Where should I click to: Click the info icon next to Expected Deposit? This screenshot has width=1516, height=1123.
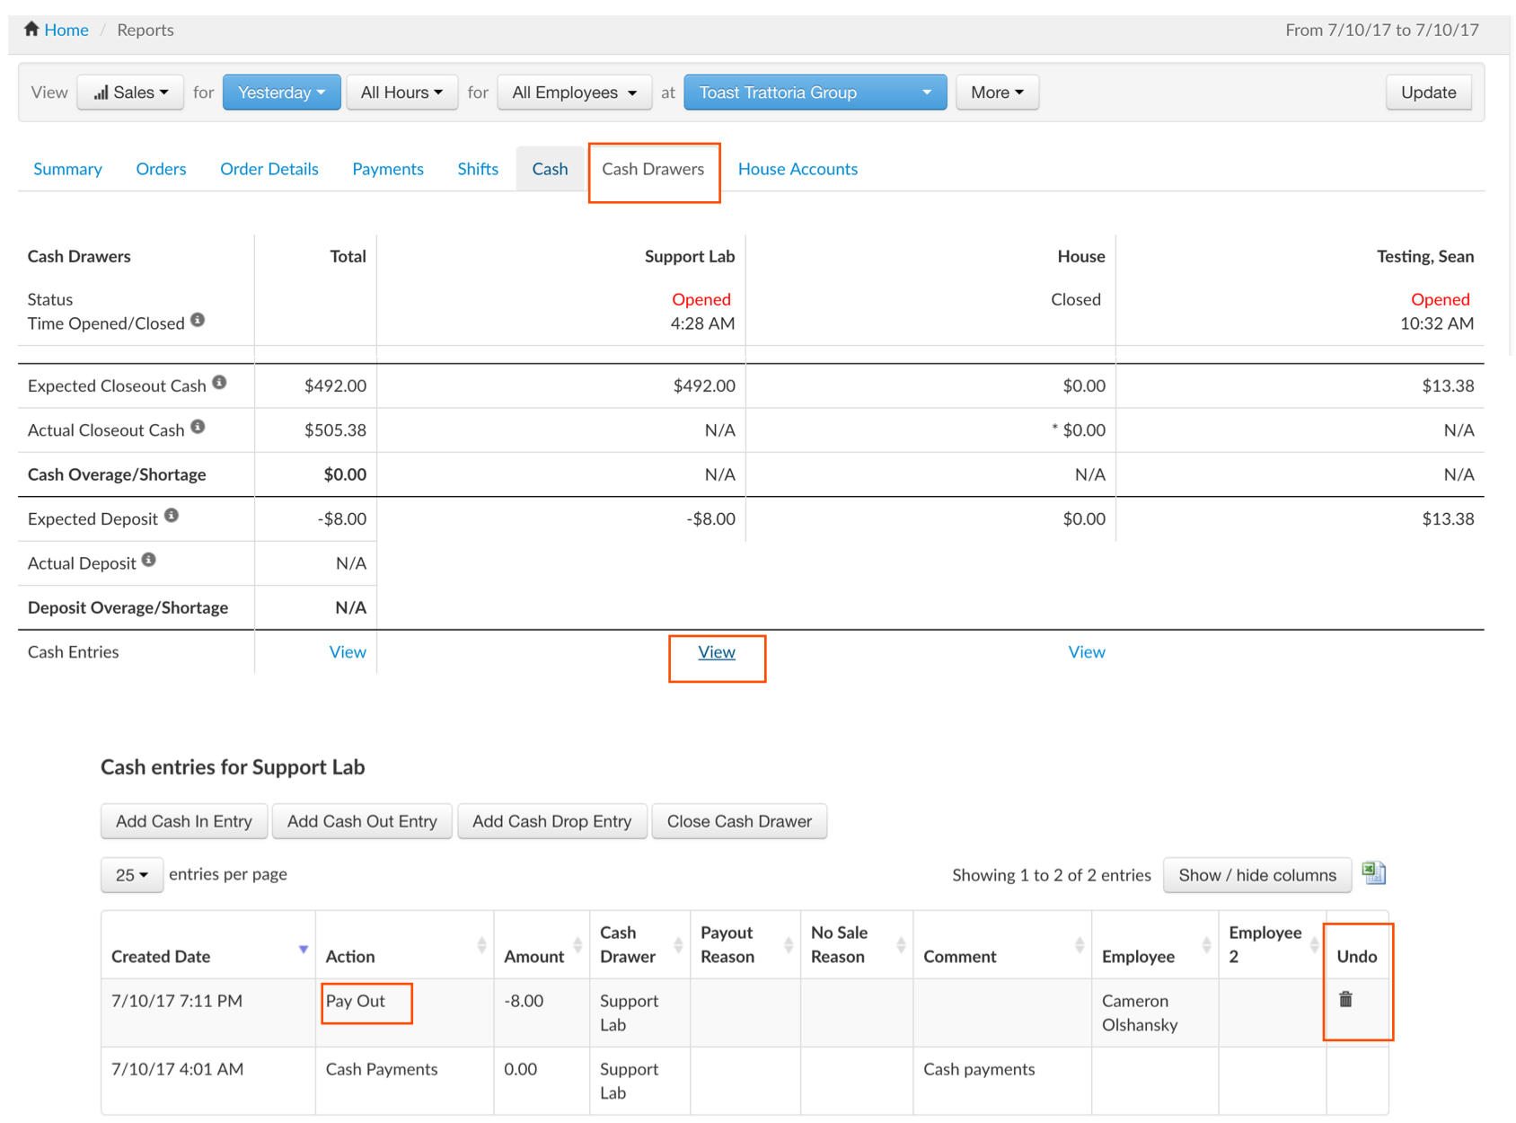[172, 516]
